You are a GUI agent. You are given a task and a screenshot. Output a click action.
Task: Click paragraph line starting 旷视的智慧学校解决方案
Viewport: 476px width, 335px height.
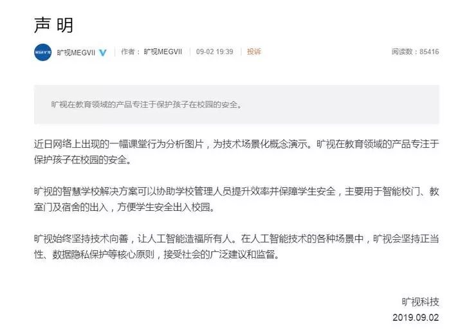[237, 192]
